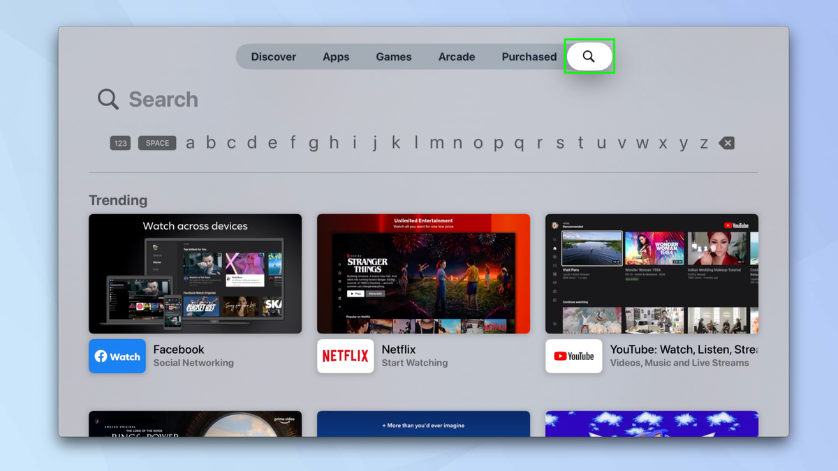The image size is (838, 471).
Task: Select the Facebook app icon
Action: pyautogui.click(x=117, y=356)
